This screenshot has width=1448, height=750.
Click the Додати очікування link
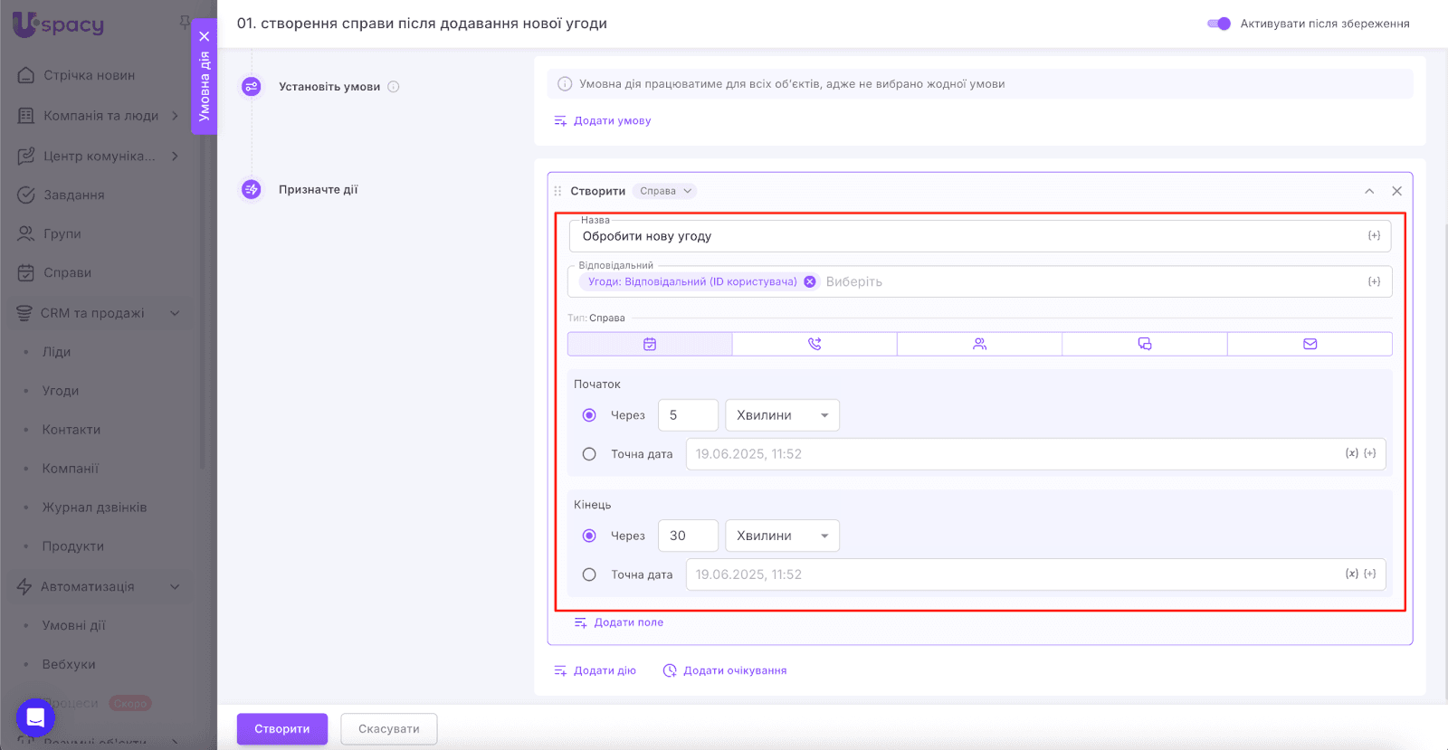tap(733, 670)
